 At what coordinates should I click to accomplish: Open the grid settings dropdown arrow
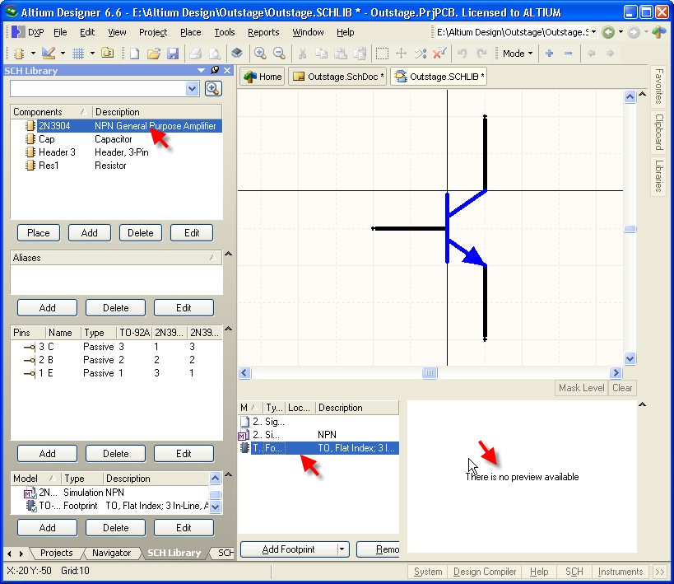[x=92, y=54]
